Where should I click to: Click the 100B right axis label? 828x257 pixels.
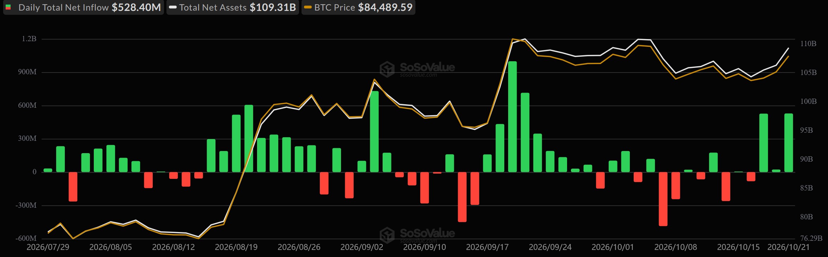pyautogui.click(x=808, y=101)
